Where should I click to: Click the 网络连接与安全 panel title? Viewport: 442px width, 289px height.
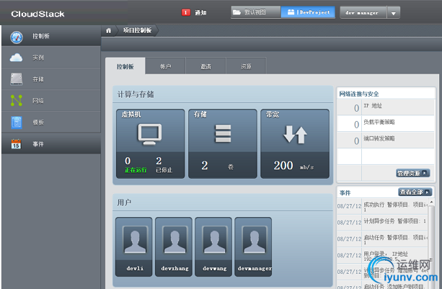[359, 94]
